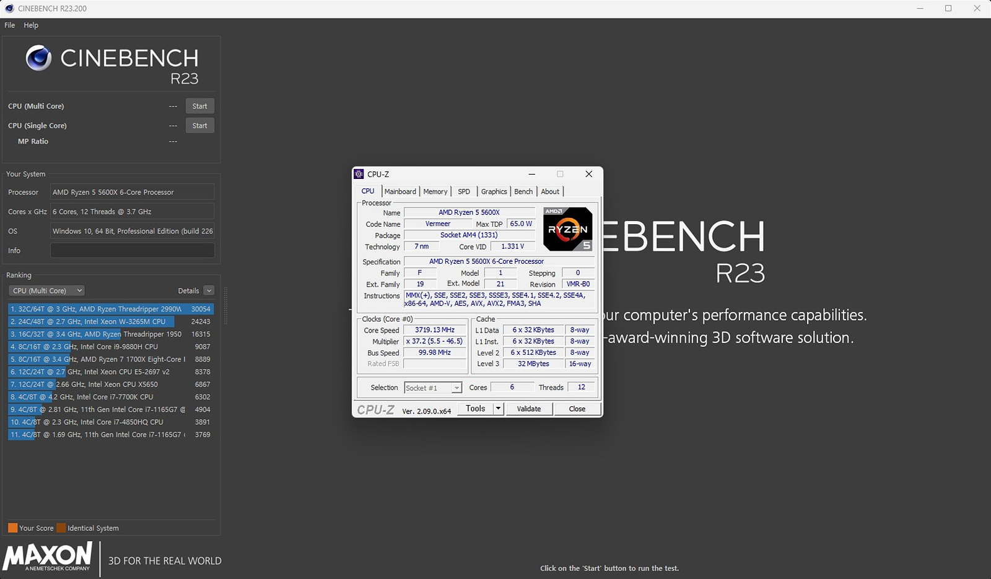Click the orange Your Score swatch
The width and height of the screenshot is (991, 579).
click(x=12, y=528)
